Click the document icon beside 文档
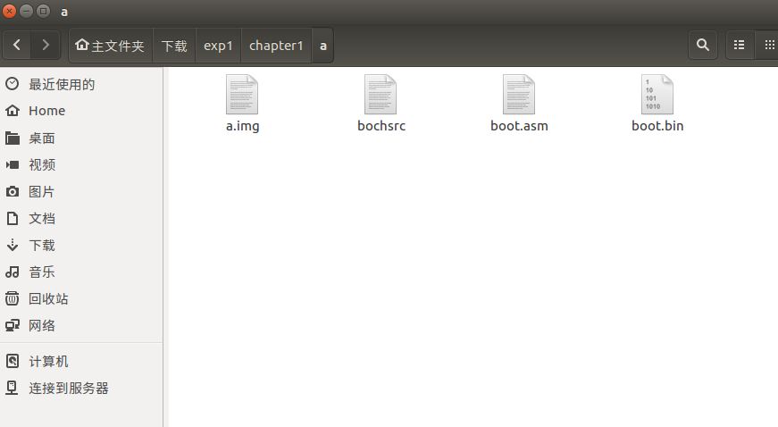The image size is (778, 427). click(x=13, y=218)
